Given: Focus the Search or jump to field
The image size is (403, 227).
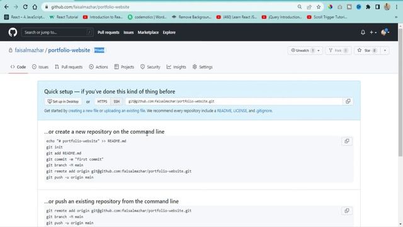Looking at the screenshot, I should coord(57,32).
